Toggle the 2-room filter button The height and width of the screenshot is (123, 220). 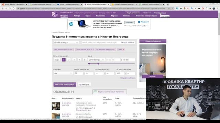click(x=69, y=60)
